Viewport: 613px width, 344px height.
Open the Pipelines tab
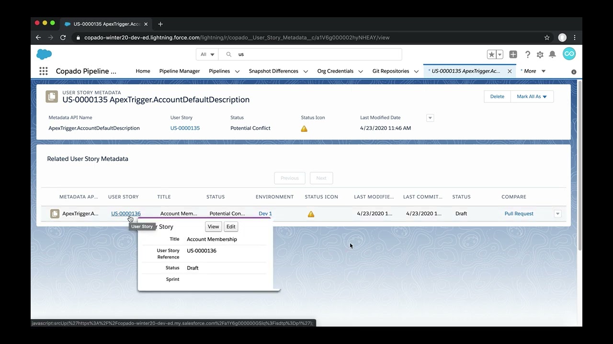pyautogui.click(x=219, y=71)
